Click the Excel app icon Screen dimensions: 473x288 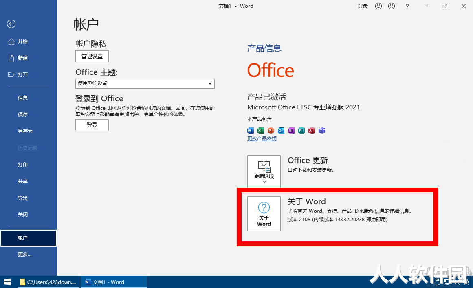pyautogui.click(x=261, y=131)
